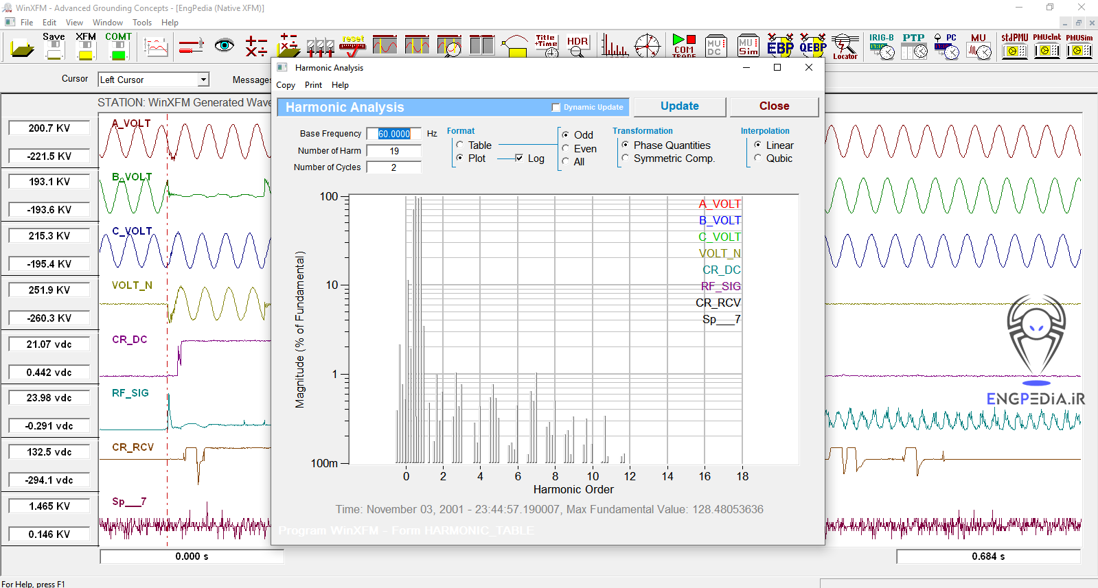This screenshot has height=588, width=1098.
Task: Click Print in Harmonic Analysis menu
Action: pyautogui.click(x=313, y=85)
